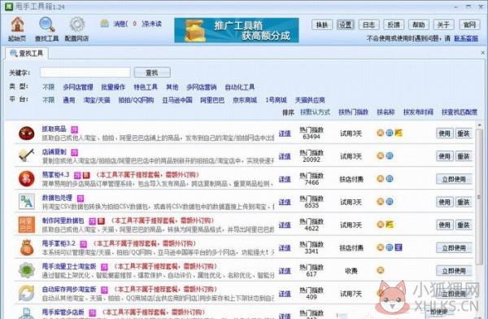Click the 店铺复制 tool icon

click(27, 155)
